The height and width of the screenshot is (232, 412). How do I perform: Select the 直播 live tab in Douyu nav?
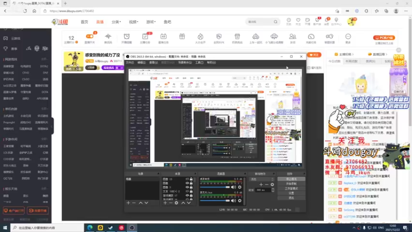point(100,22)
